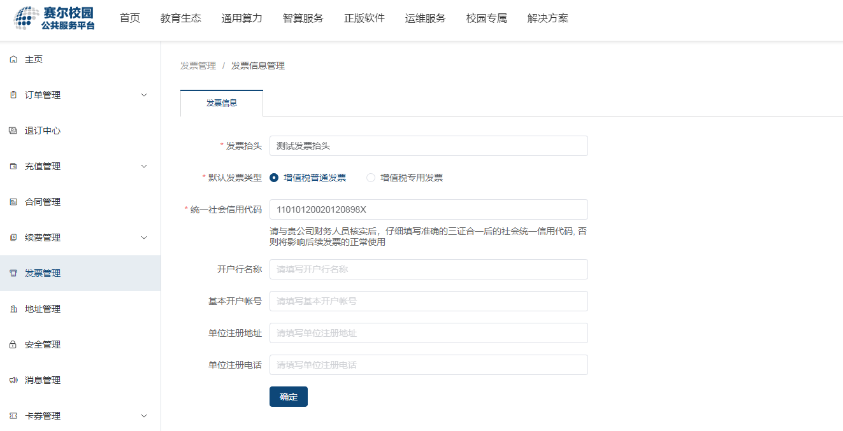Click the 合同管理 document icon
843x431 pixels.
[13, 202]
